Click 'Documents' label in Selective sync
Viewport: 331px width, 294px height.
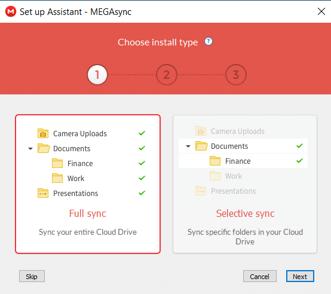(229, 146)
